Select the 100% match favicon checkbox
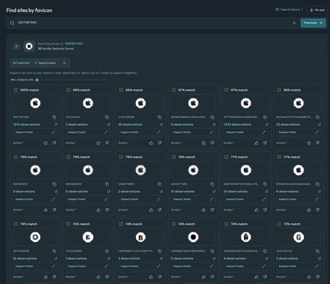This screenshot has height=284, width=330. (x=15, y=90)
